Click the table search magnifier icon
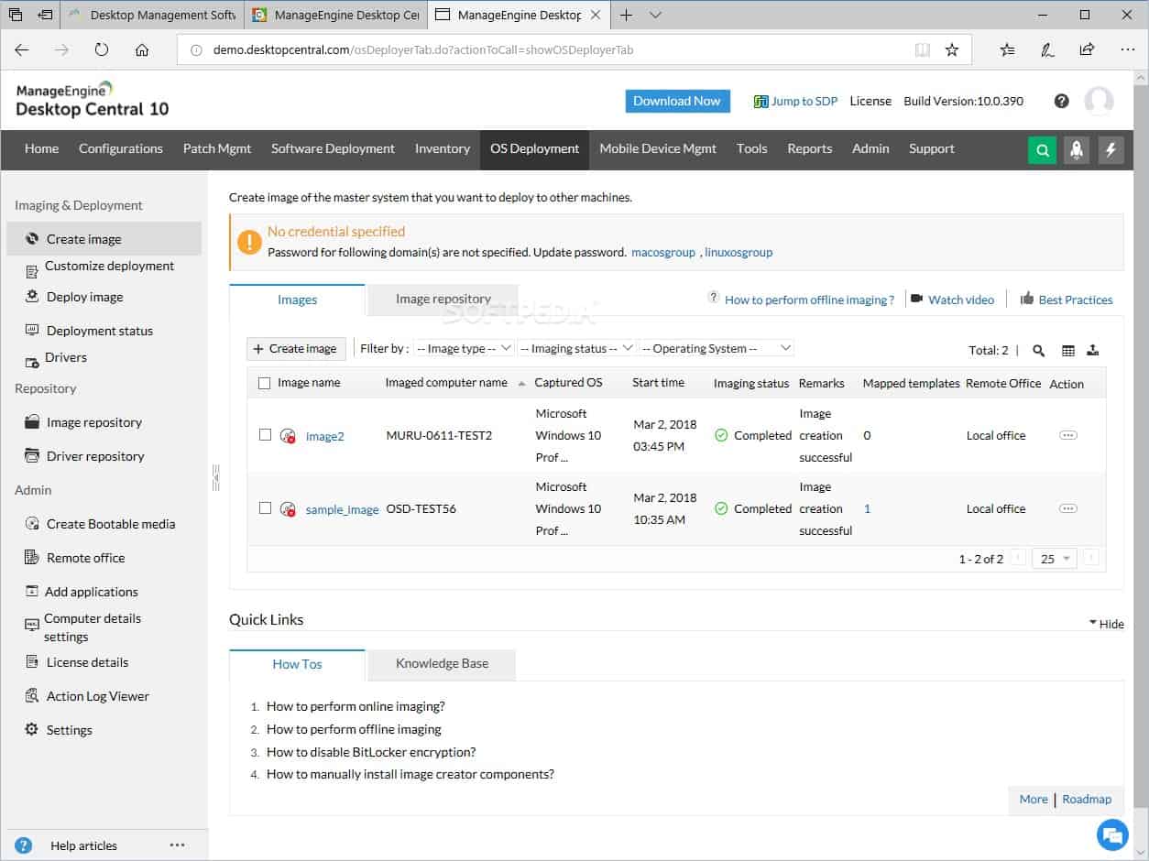The height and width of the screenshot is (861, 1149). [x=1038, y=350]
